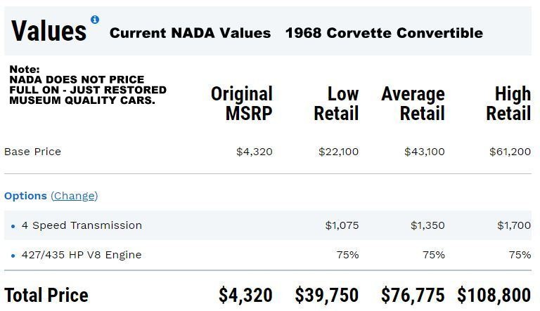Screen dimensions: 540x311
Task: Click the bullet beside 427/435 HP V8 Engine
Action: pos(13,256)
